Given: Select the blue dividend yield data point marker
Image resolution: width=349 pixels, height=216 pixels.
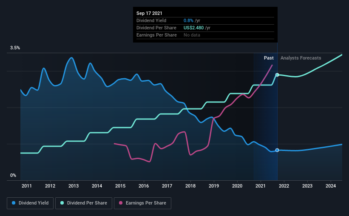Looking at the screenshot, I should tap(277, 150).
